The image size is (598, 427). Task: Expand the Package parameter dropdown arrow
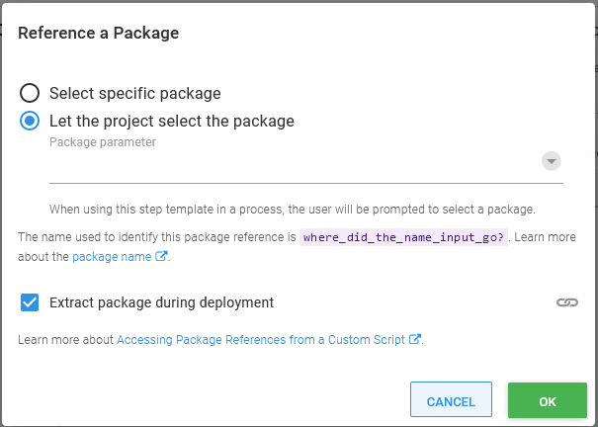[x=552, y=161]
